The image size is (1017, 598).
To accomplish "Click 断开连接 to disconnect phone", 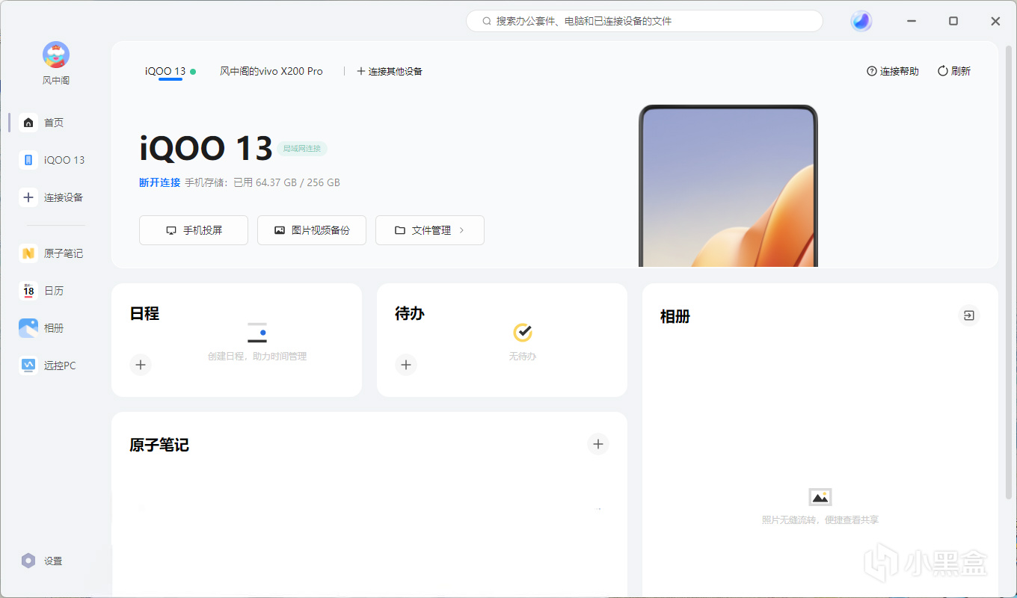I will [x=160, y=182].
